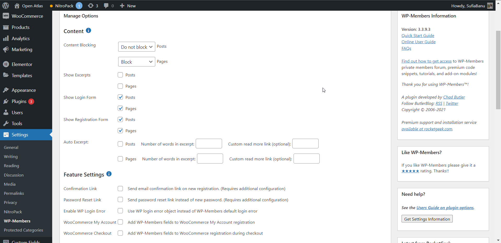Enable the Password Reset Link checkbox
This screenshot has height=243, width=501.
(120, 199)
